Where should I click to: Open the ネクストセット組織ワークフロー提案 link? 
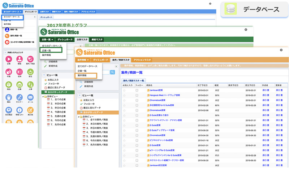click(x=167, y=160)
